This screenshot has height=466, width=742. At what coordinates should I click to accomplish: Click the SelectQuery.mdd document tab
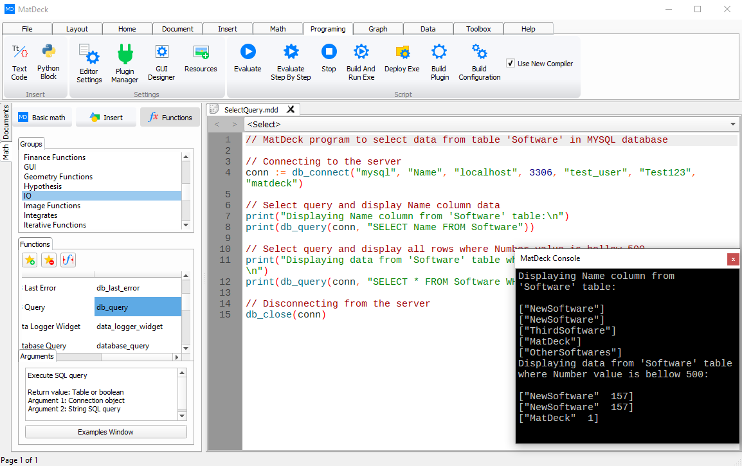pos(251,110)
